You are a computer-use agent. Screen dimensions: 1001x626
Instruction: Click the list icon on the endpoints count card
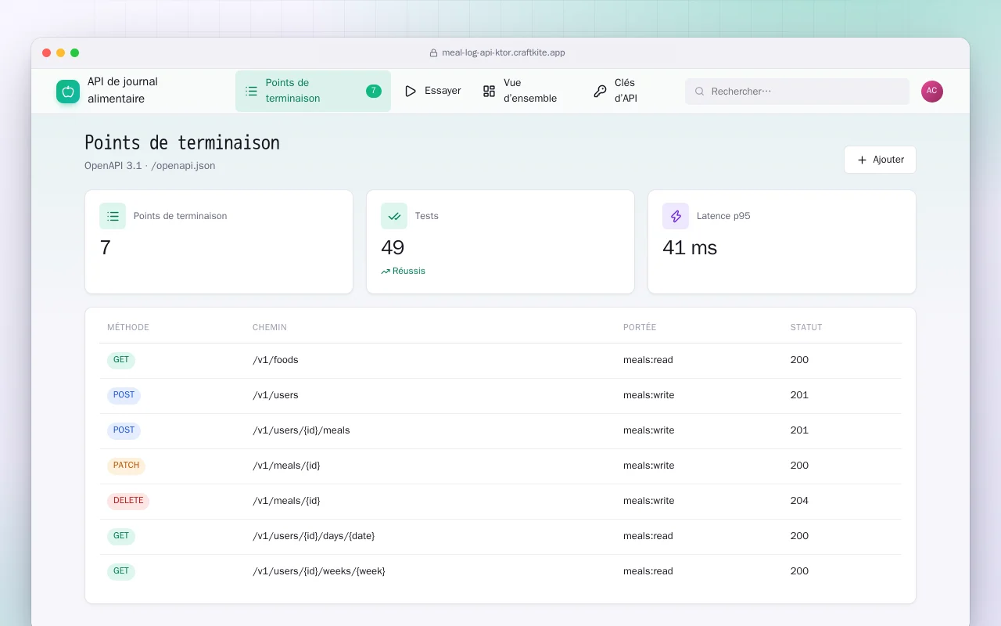tap(113, 216)
